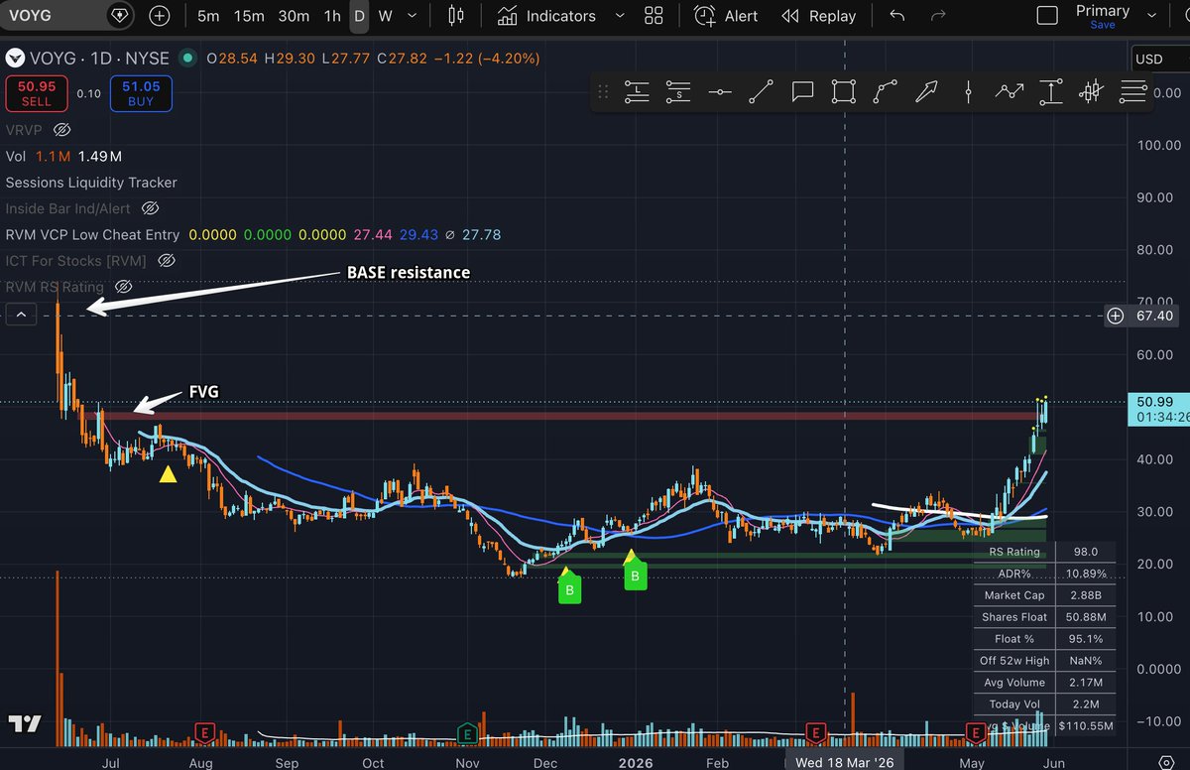The width and height of the screenshot is (1190, 770).
Task: Redo the last chart action
Action: (938, 16)
